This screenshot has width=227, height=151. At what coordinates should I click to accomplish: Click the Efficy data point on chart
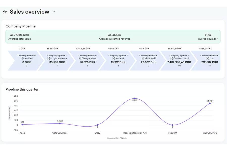click(x=97, y=125)
